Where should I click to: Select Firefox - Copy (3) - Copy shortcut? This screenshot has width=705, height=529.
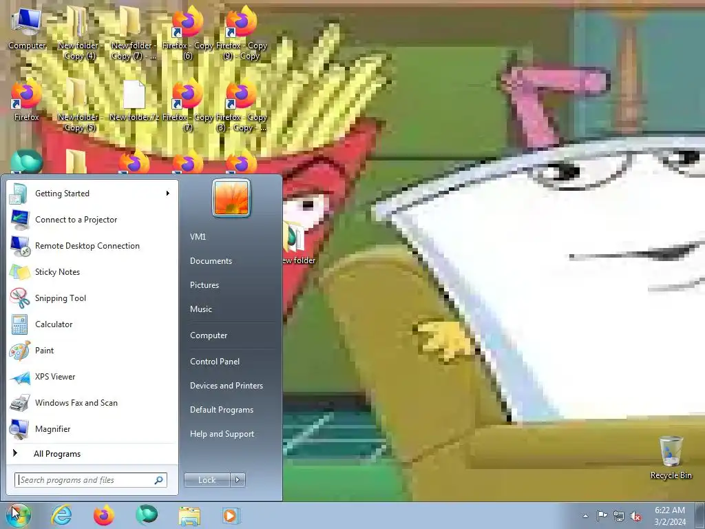(242, 105)
